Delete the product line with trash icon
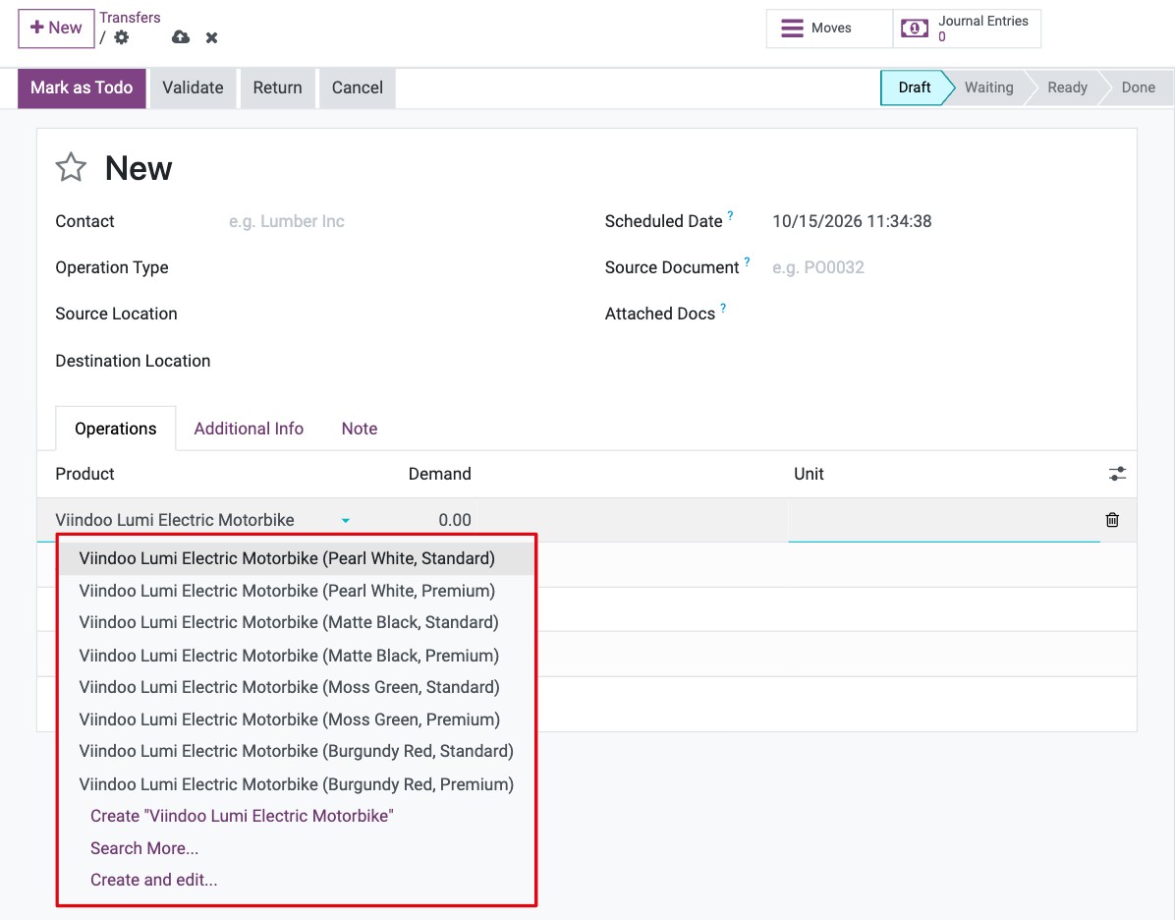 point(1112,520)
